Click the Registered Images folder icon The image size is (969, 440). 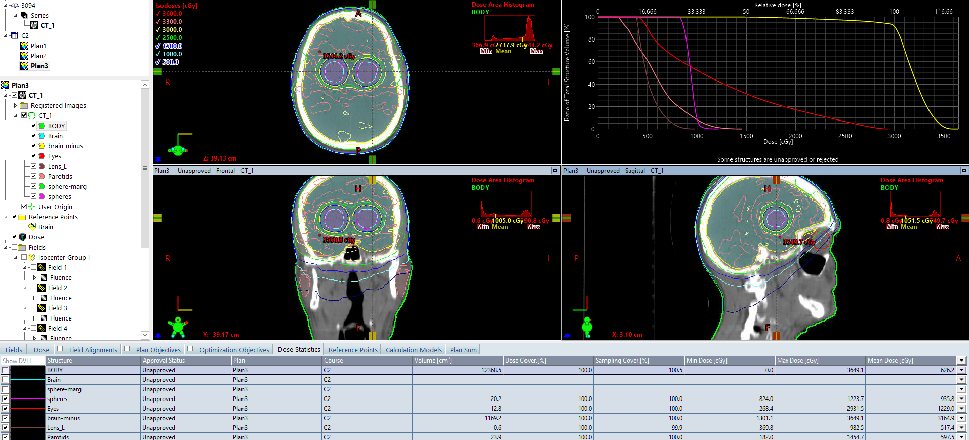point(24,105)
